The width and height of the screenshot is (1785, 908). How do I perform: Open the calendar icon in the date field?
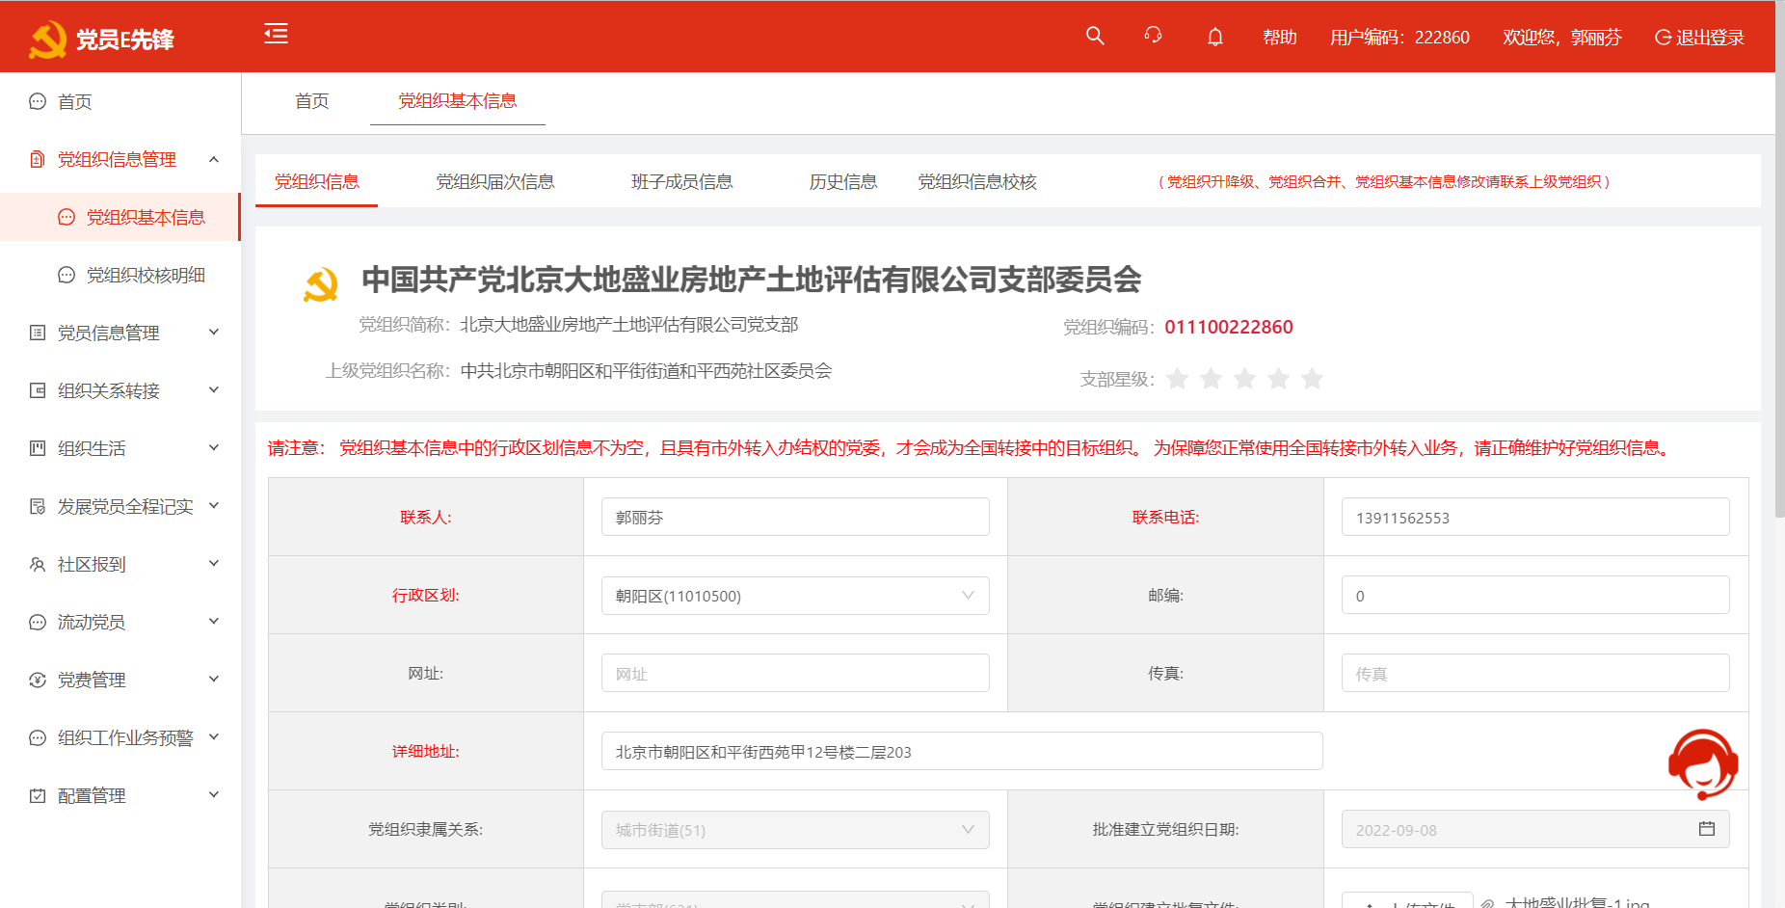click(1706, 829)
